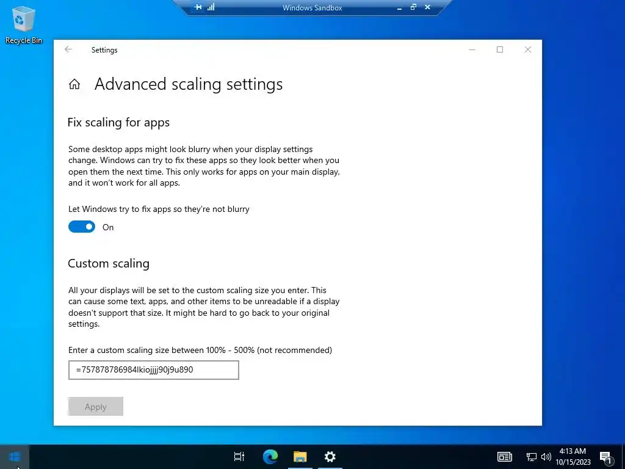The width and height of the screenshot is (625, 469).
Task: Select the Settings gear on the taskbar
Action: (330, 457)
